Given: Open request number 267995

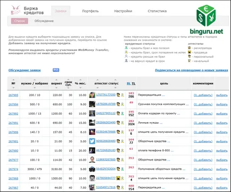Looking at the screenshot, I should (x=13, y=95).
